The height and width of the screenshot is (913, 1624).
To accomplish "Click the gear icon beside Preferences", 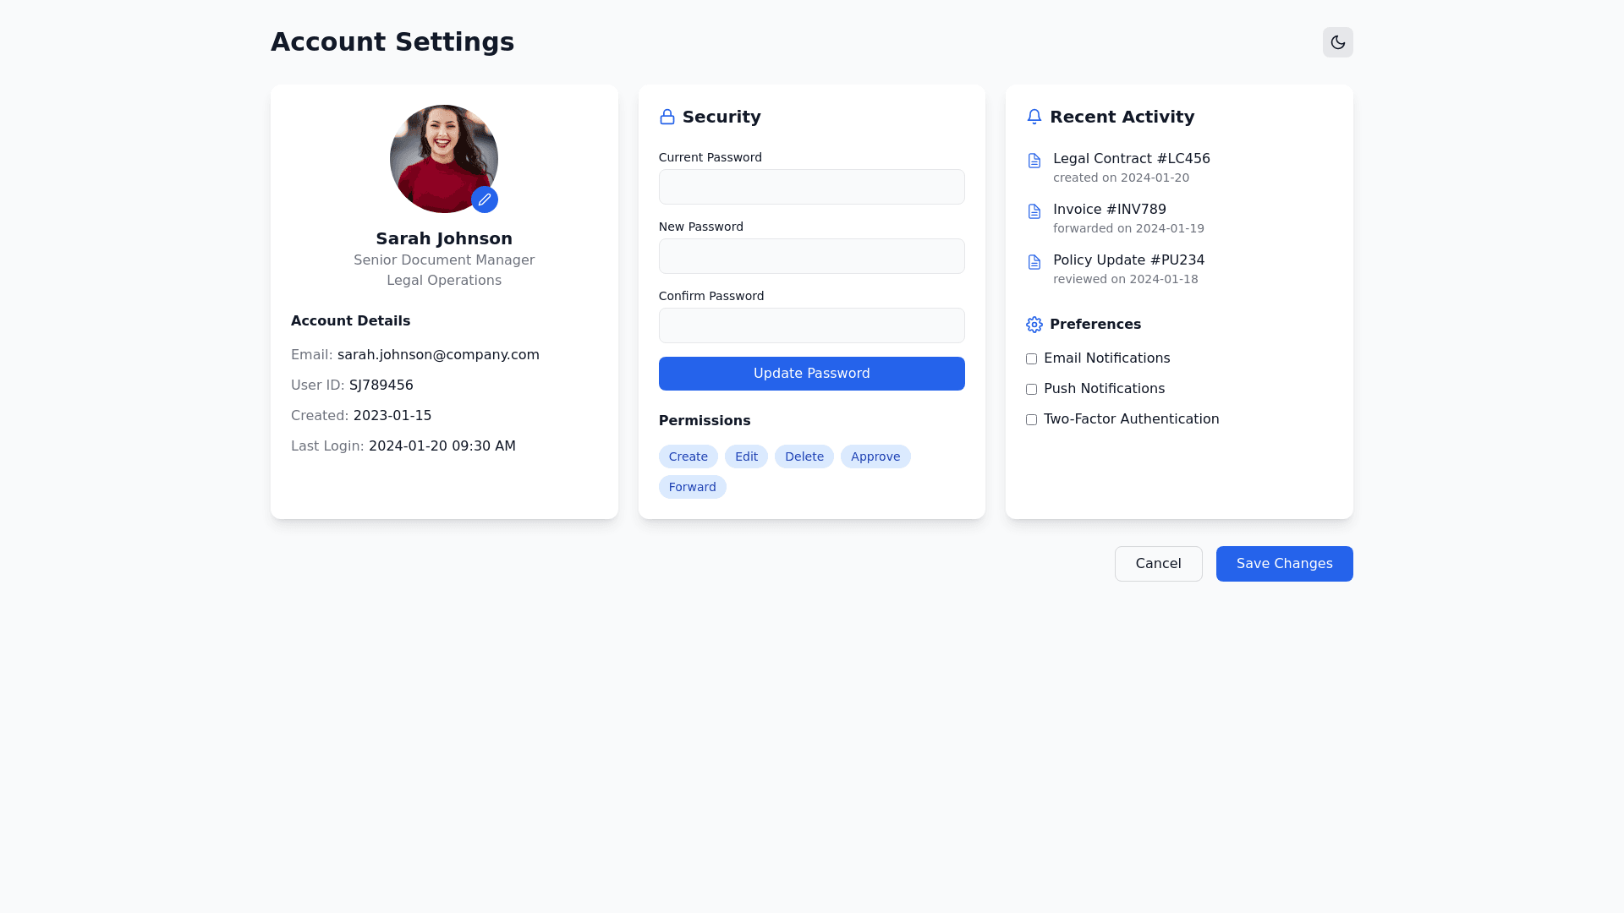I will [1034, 324].
